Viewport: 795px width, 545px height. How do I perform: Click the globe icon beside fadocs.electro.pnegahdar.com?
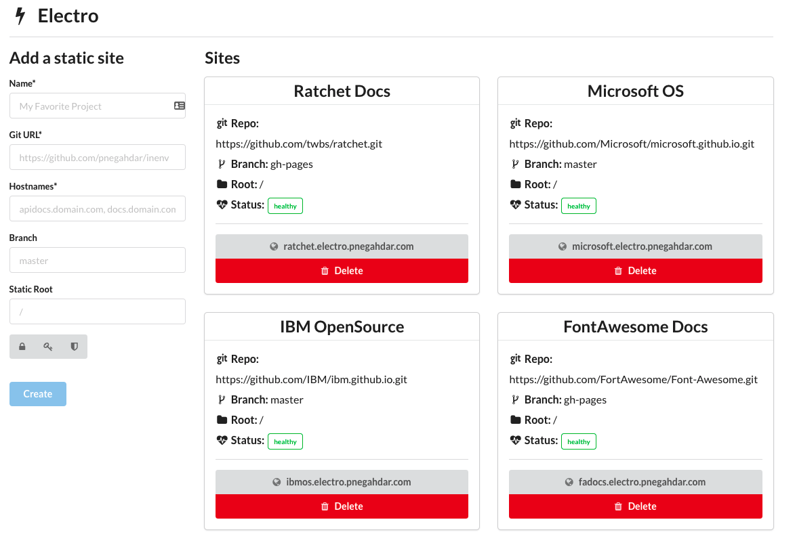coord(569,482)
